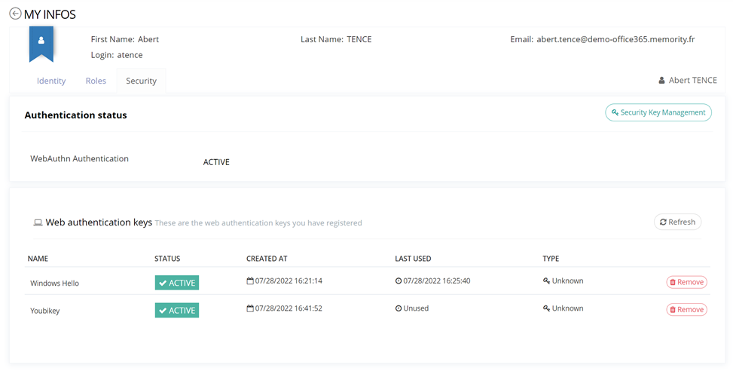Click the user icon next to Abert TENCE
The image size is (733, 374).
(x=661, y=81)
